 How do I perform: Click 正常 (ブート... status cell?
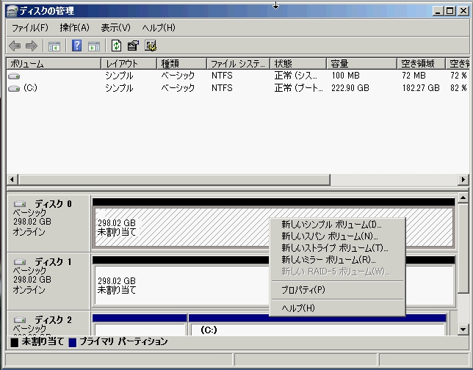click(x=299, y=88)
